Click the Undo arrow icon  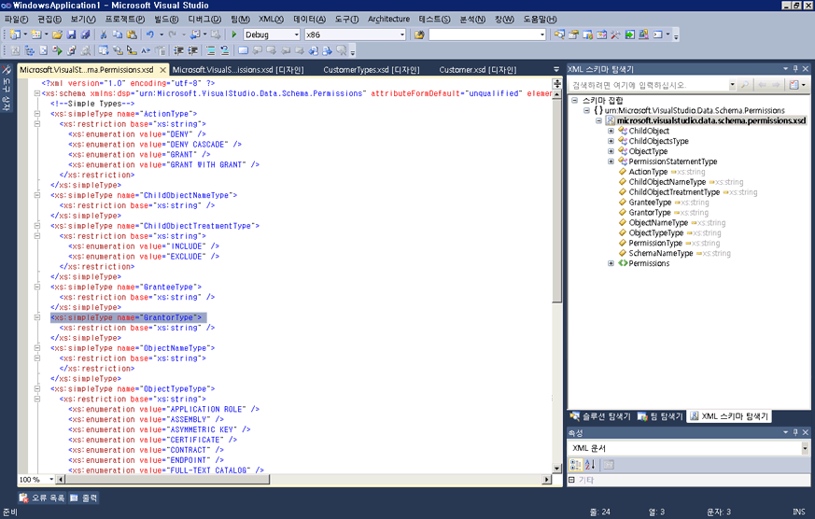(x=149, y=35)
